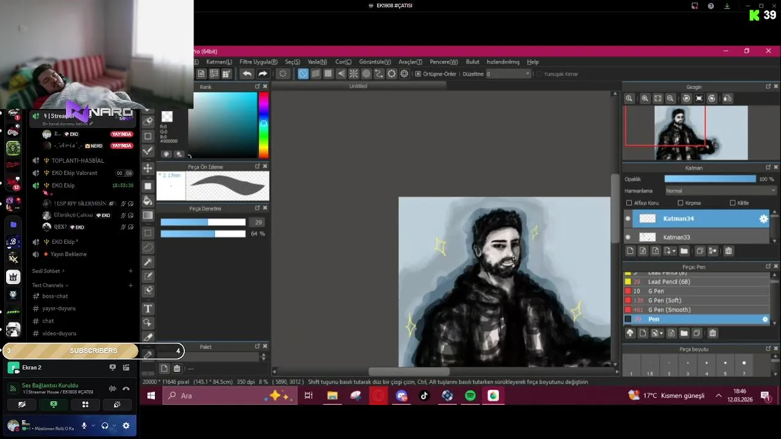Add a new layer folder in Katman

(684, 251)
